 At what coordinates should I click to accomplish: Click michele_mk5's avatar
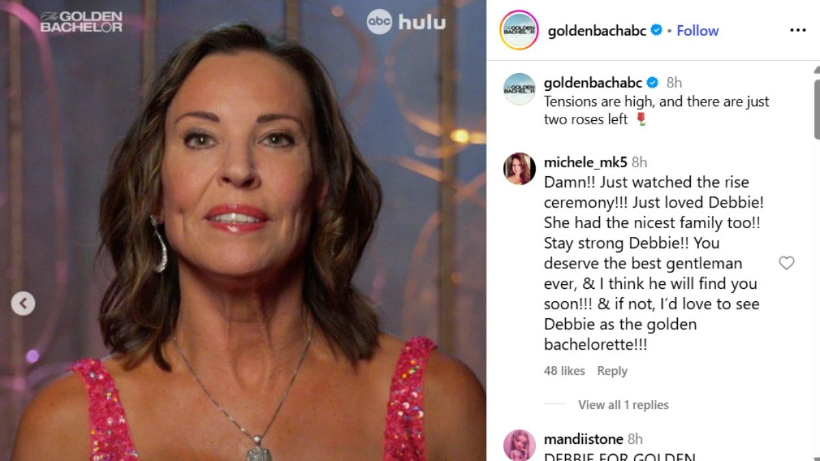[x=519, y=169]
